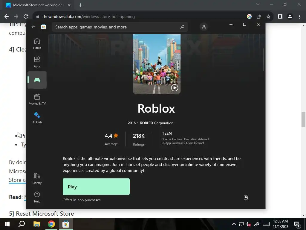Screen dimensions: 306x230
Task: Open Chrome three-dot menu
Action: tap(299, 17)
